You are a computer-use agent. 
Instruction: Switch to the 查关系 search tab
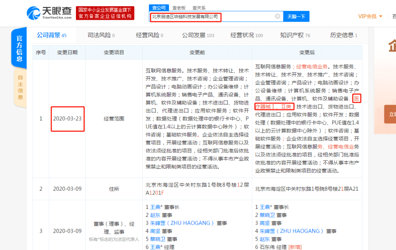point(199,8)
